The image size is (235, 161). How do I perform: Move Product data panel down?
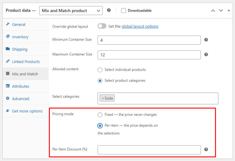tap(221, 10)
